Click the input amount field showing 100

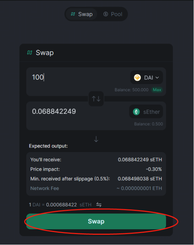click(78, 77)
